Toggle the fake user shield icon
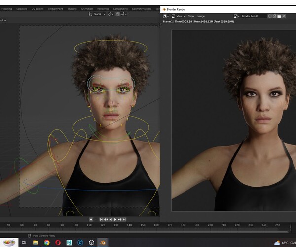The height and width of the screenshot is (247, 296). 270,16
